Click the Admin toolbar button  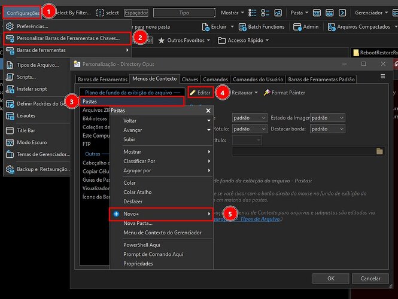click(x=306, y=27)
